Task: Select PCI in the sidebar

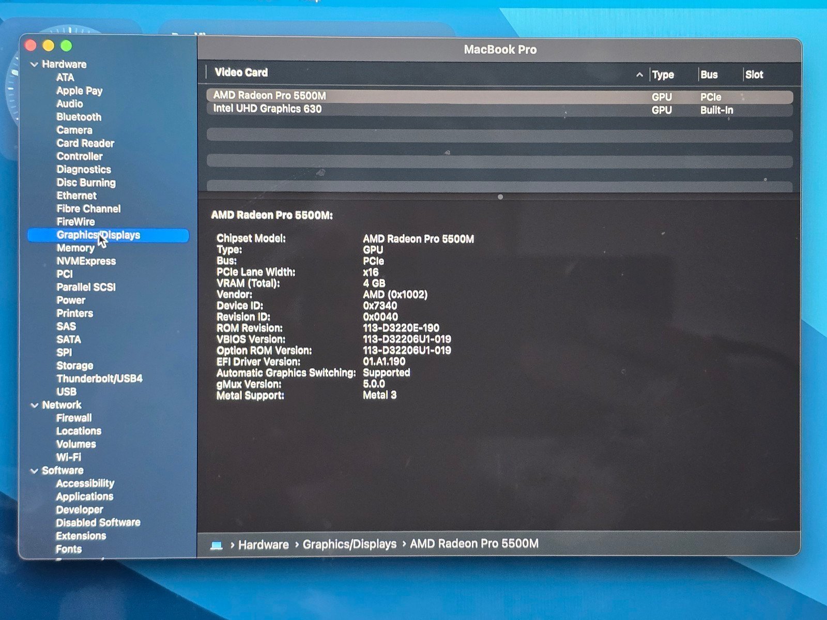Action: (x=65, y=274)
